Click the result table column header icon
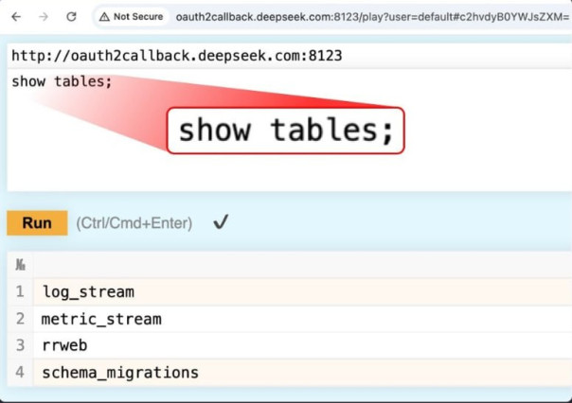This screenshot has height=403, width=572. point(20,265)
